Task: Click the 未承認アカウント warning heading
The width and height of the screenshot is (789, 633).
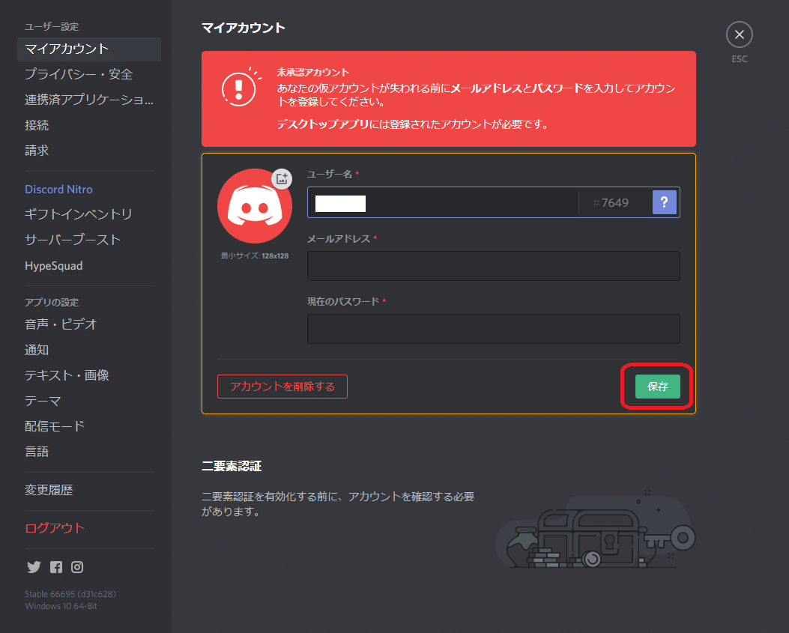Action: pyautogui.click(x=313, y=73)
